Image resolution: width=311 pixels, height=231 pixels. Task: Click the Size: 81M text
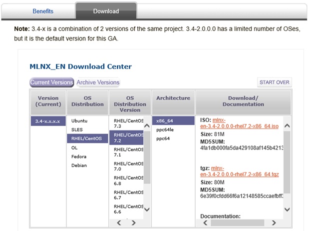tap(213, 134)
